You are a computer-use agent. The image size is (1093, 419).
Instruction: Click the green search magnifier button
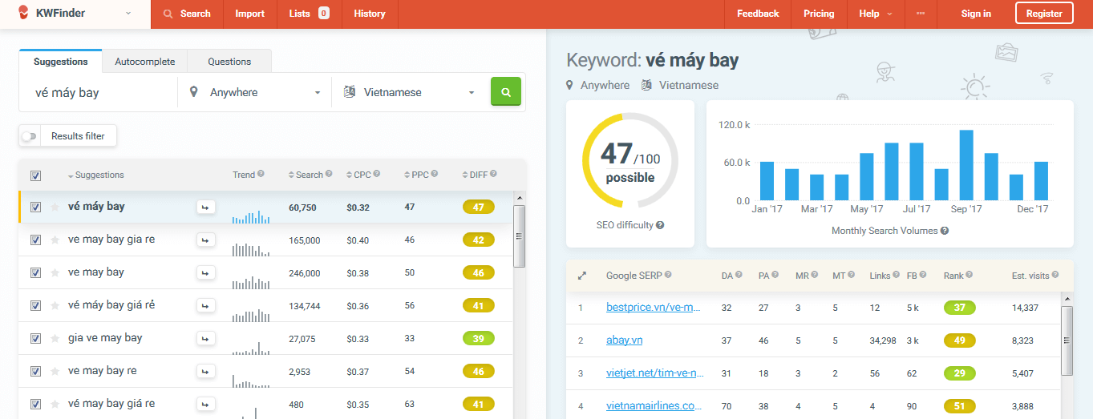[x=506, y=91]
